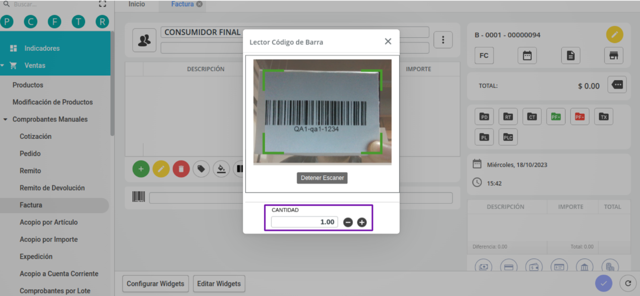Select the wallet payment icon
Image resolution: width=640 pixels, height=296 pixels.
534,266
